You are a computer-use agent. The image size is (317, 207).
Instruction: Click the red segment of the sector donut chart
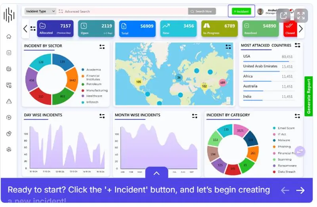pyautogui.click(x=41, y=96)
